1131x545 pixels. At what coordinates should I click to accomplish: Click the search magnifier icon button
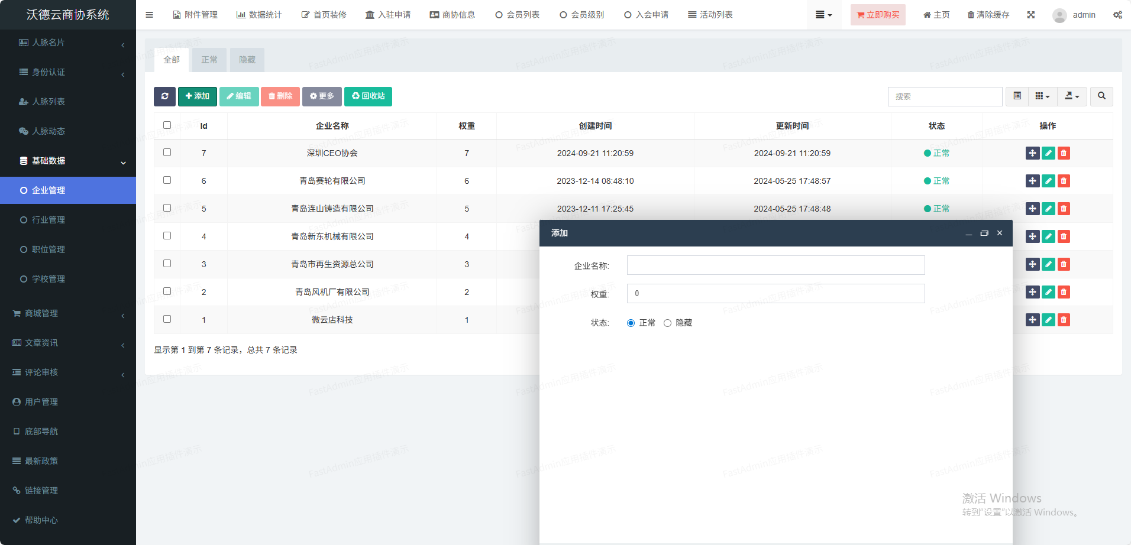pyautogui.click(x=1101, y=96)
